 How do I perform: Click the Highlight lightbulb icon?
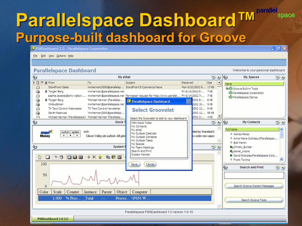coord(100,157)
